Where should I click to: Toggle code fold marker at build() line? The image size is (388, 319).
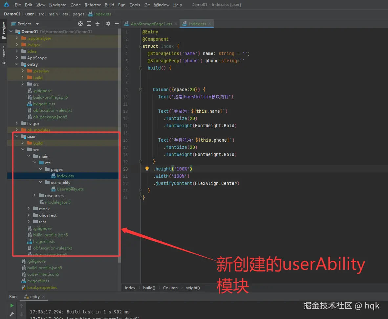(140, 68)
